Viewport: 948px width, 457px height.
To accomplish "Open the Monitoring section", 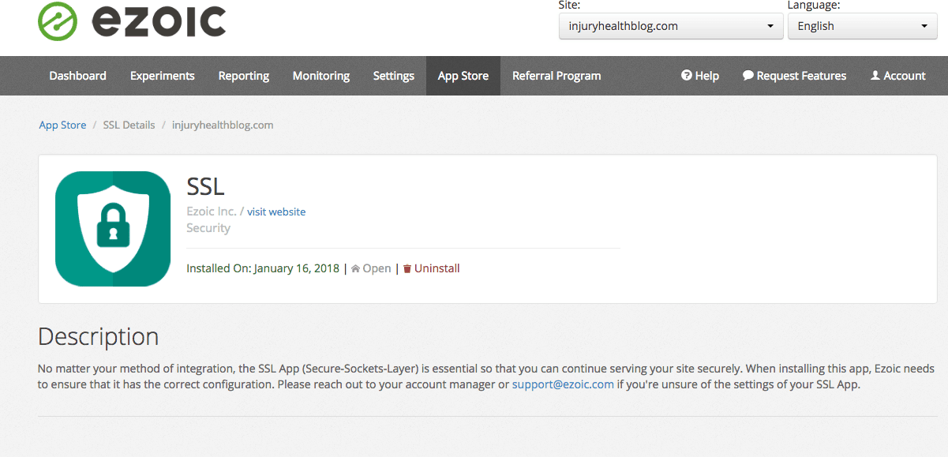I will [321, 76].
